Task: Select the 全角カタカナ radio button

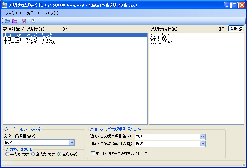Action: point(33,154)
